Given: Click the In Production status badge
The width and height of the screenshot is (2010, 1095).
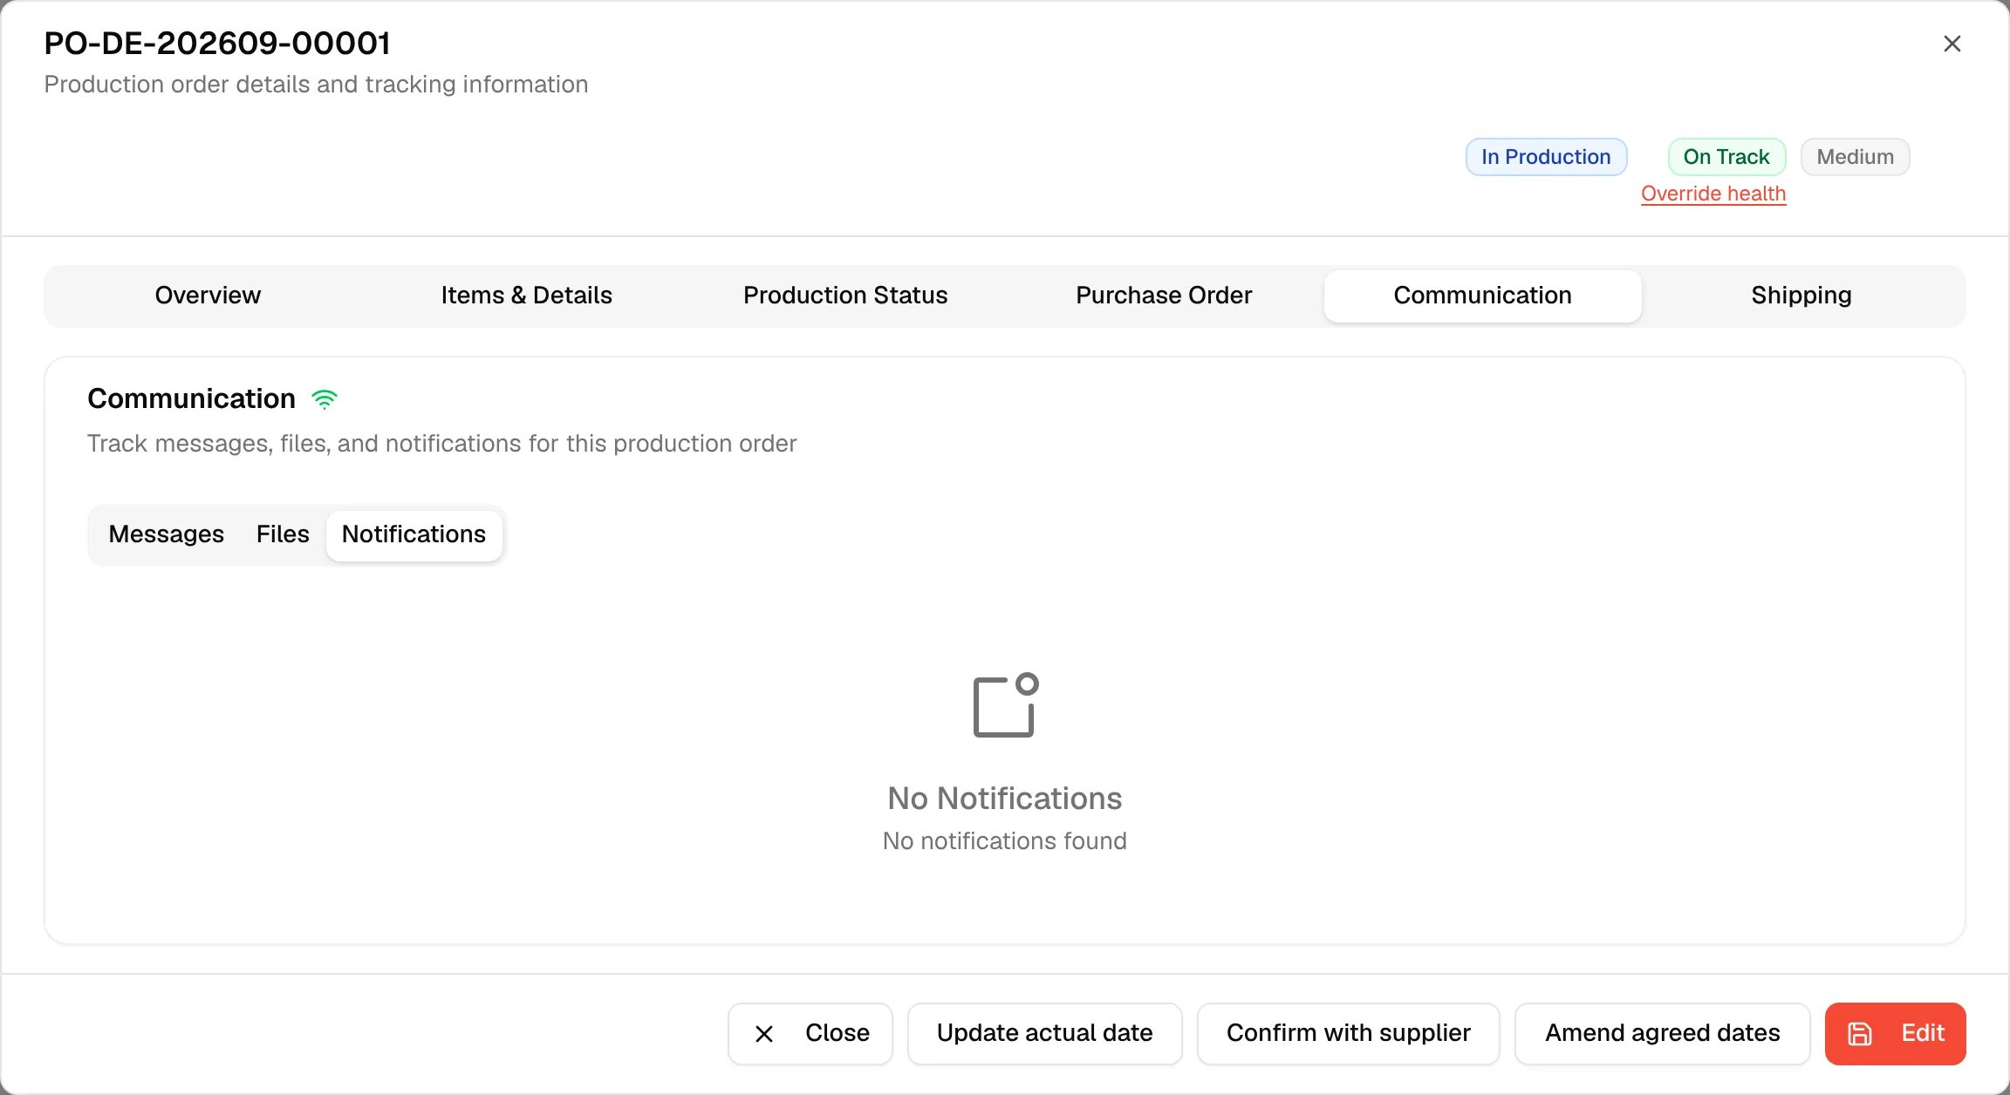Looking at the screenshot, I should click(x=1546, y=157).
